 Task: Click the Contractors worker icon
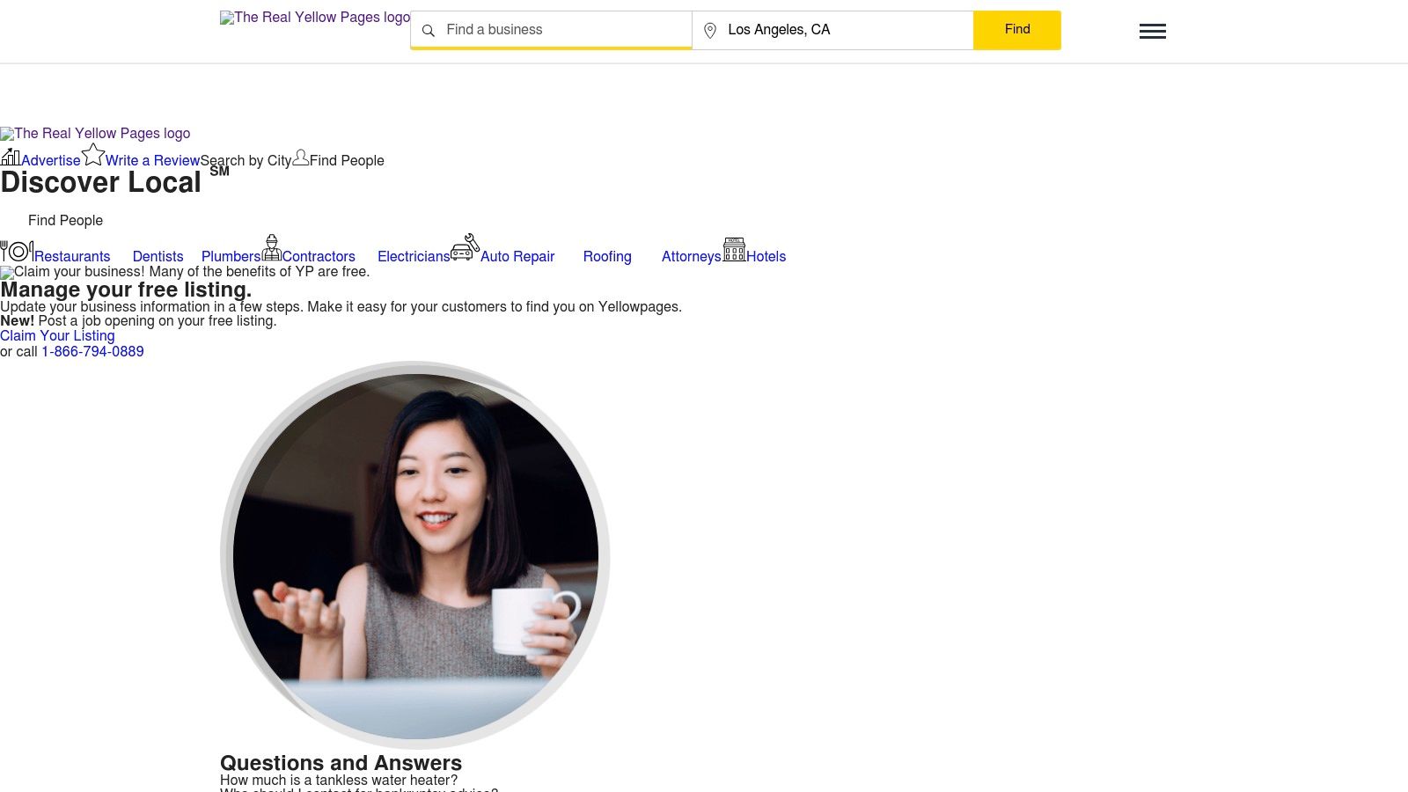point(272,249)
